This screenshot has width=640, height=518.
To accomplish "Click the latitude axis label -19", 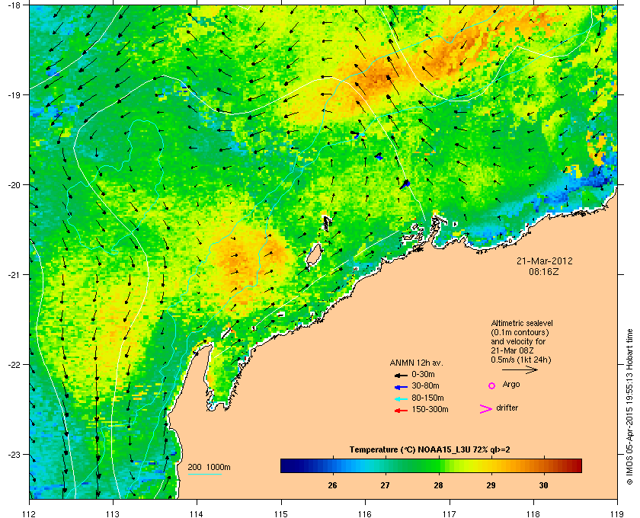I will [14, 94].
